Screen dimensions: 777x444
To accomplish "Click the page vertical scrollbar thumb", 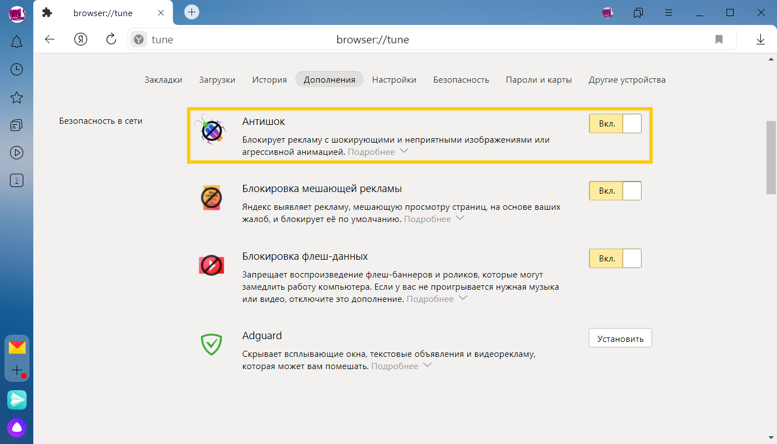I will [x=771, y=157].
